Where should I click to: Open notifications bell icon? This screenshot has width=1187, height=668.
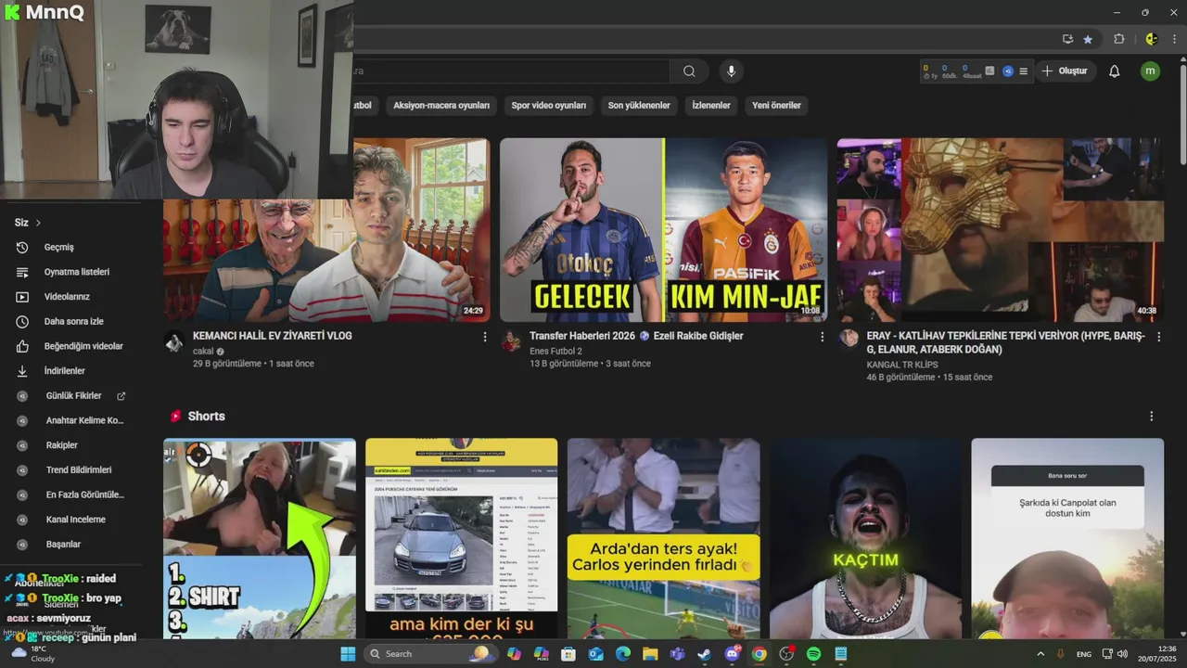[1115, 71]
